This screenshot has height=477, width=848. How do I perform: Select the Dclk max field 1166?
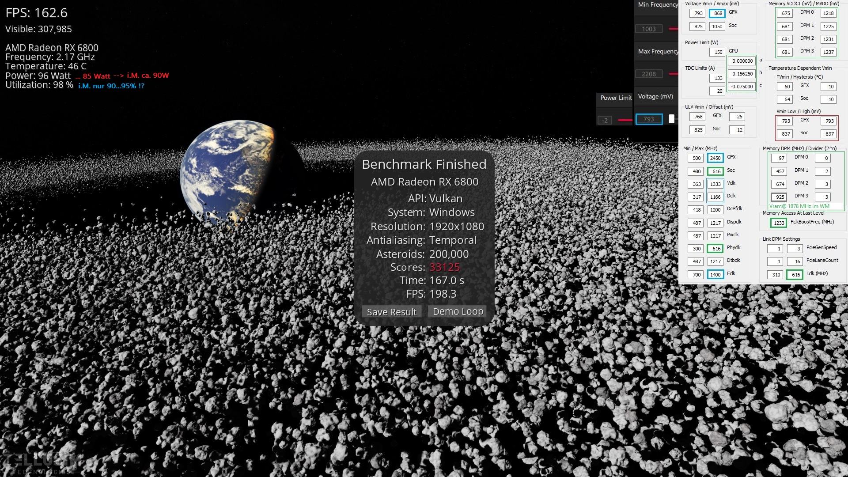[715, 197]
